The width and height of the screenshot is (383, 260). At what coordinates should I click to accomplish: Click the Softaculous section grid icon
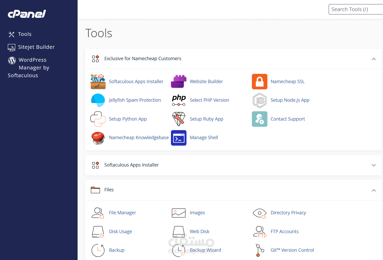95,165
